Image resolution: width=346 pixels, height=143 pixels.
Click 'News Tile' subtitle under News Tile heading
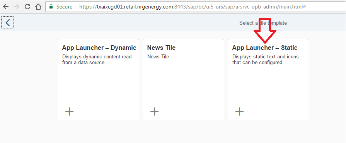coord(158,57)
